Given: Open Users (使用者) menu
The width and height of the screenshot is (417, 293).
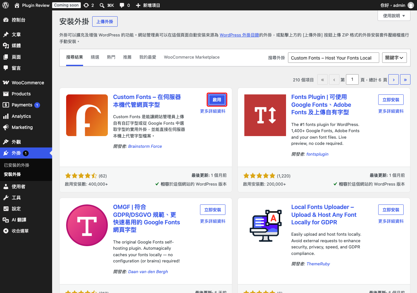Looking at the screenshot, I should coord(26,187).
